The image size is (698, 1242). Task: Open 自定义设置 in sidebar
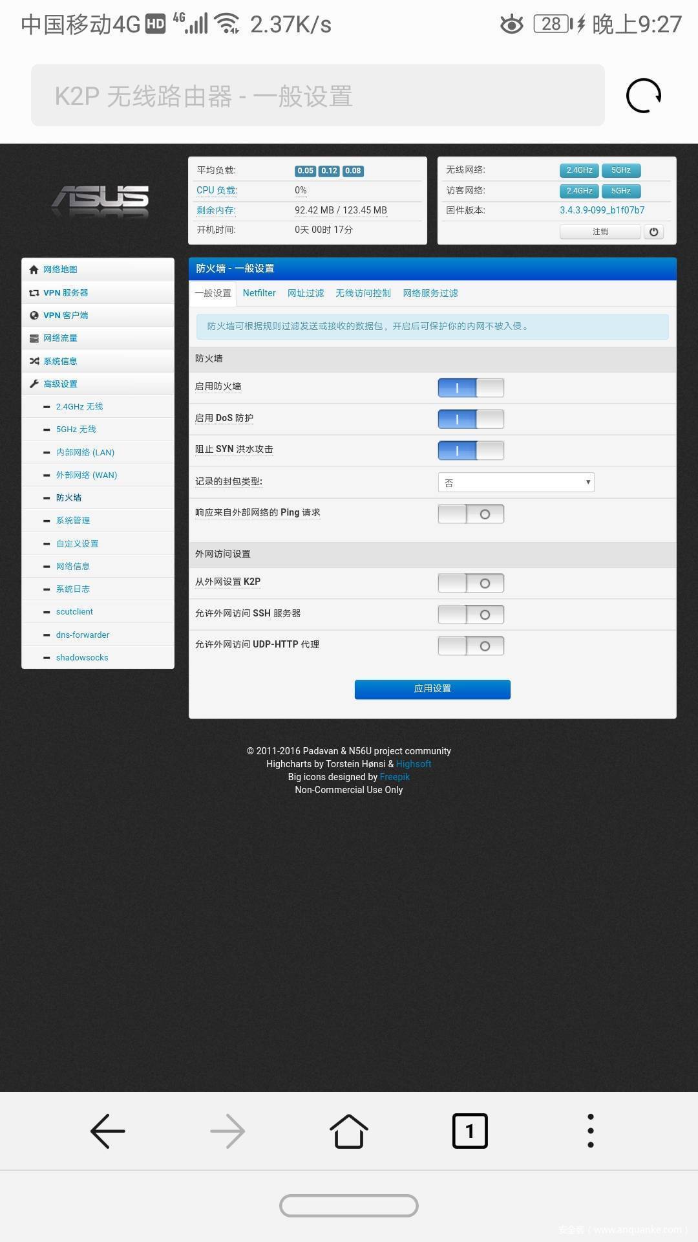[x=98, y=543]
